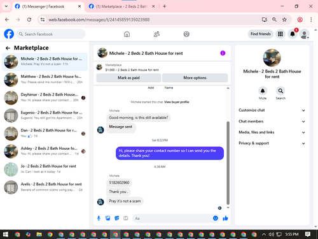Click the Find friends button

261,34
